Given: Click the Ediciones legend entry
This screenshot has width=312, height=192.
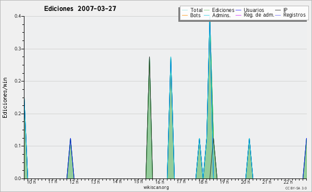Looking at the screenshot, I should [x=219, y=10].
